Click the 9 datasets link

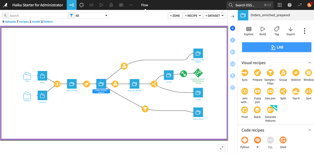(x=9, y=22)
